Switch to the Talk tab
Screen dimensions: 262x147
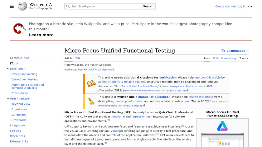point(78,58)
